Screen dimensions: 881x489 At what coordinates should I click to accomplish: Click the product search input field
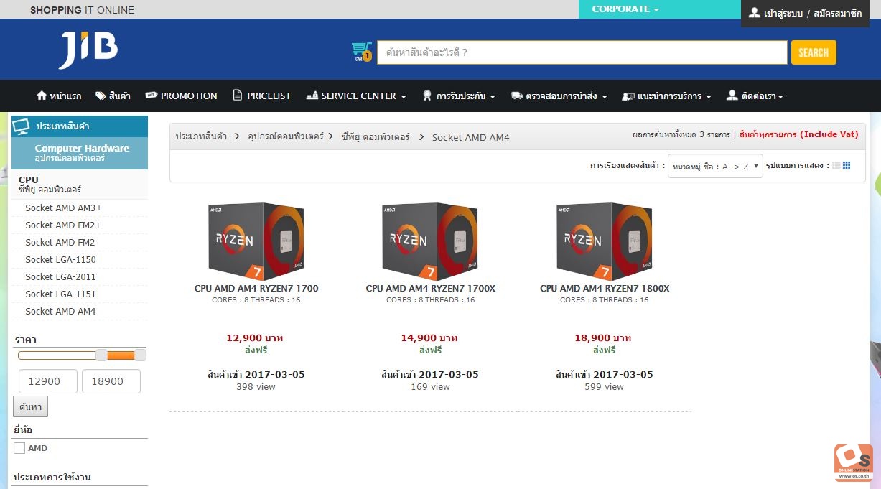582,52
